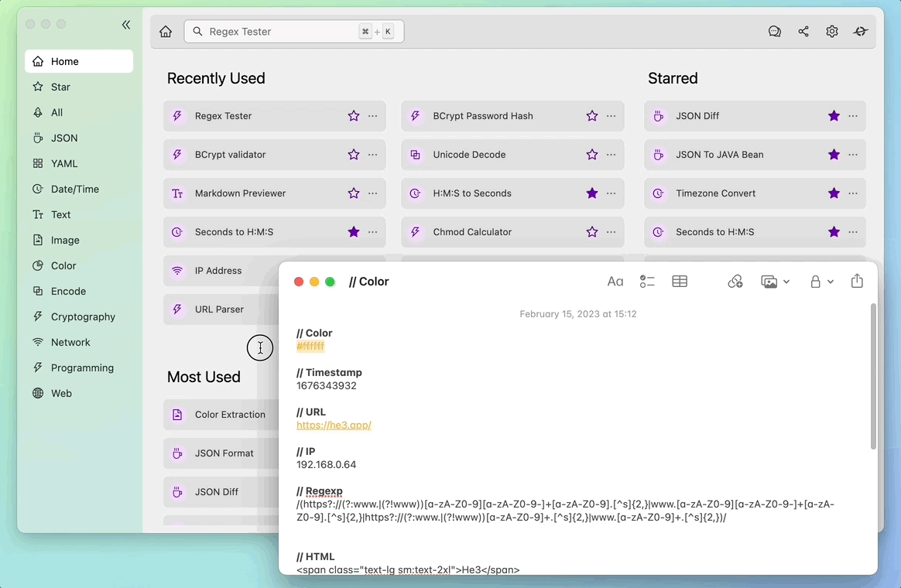Screen dimensions: 901x588
Task: Star the Regex Tester tool
Action: tap(354, 116)
